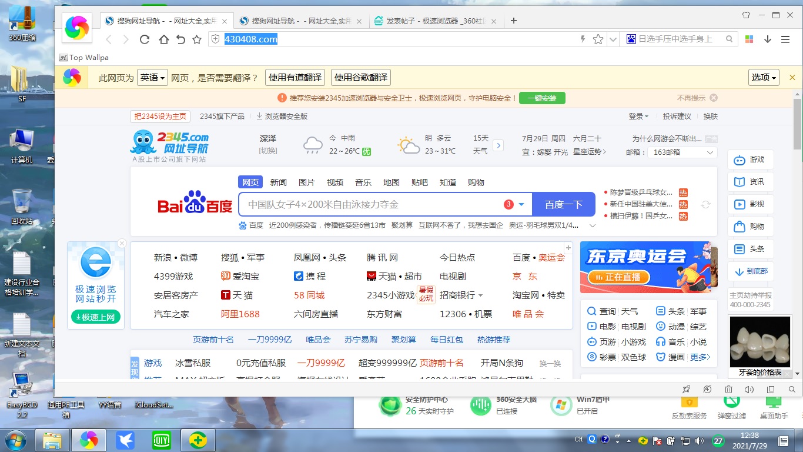The height and width of the screenshot is (452, 803).
Task: Click the search magnifier in toolbar search box
Action: [x=730, y=39]
